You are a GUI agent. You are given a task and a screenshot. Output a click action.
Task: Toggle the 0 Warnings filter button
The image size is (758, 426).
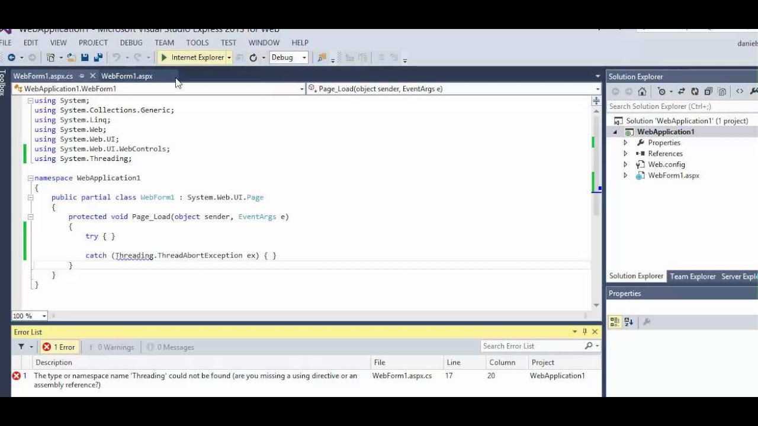click(x=111, y=347)
